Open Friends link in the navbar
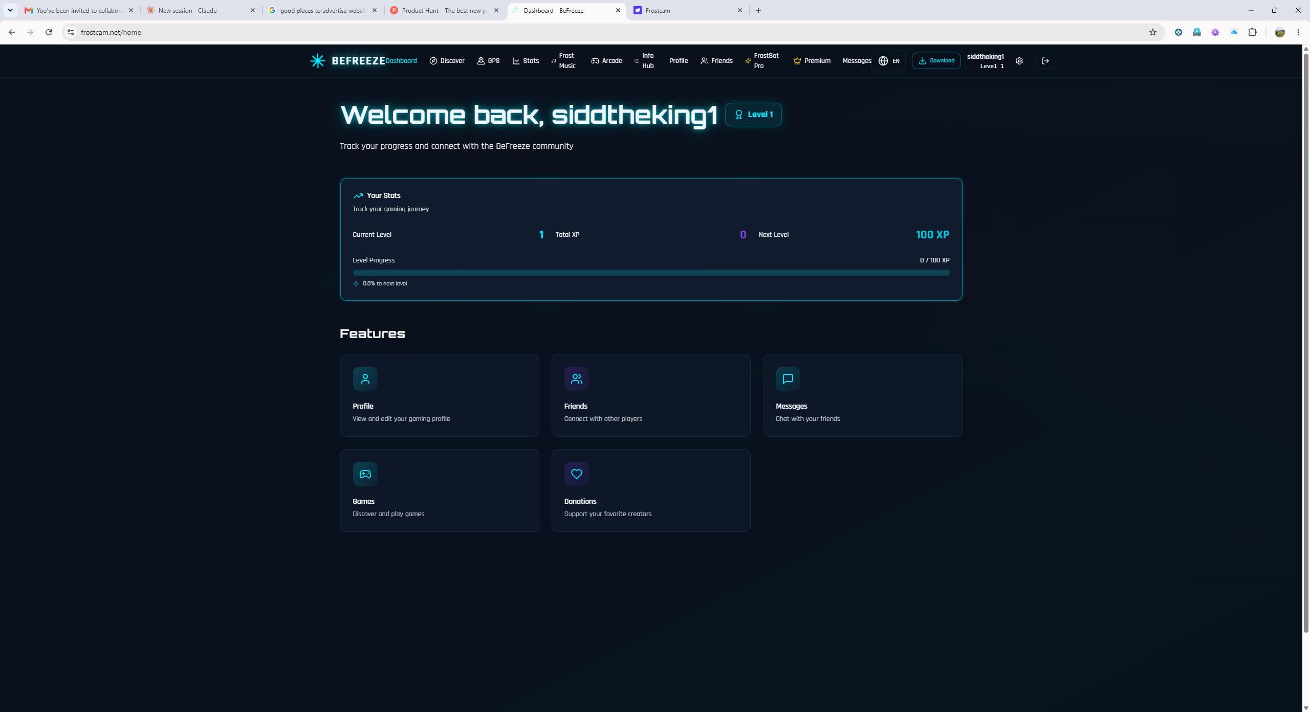 pos(716,61)
